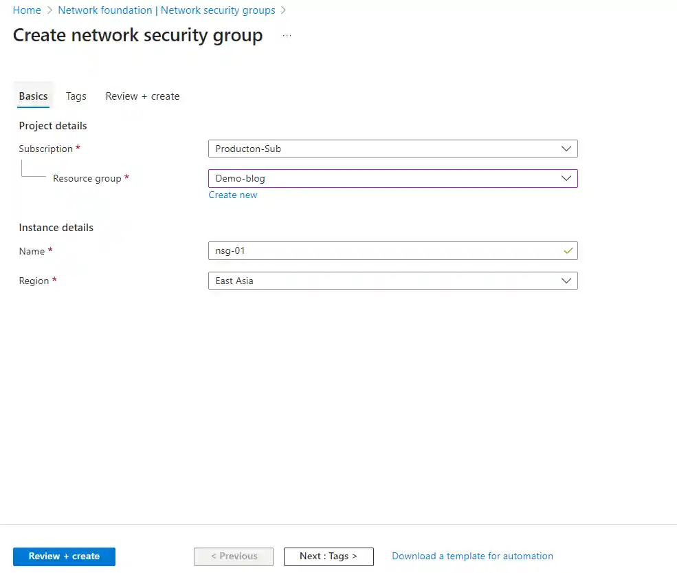The image size is (677, 573).
Task: Expand the East Asia region dropdown
Action: pyautogui.click(x=392, y=281)
